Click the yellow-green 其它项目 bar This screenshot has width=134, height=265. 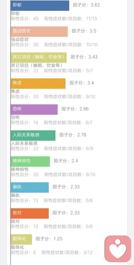tap(39, 57)
